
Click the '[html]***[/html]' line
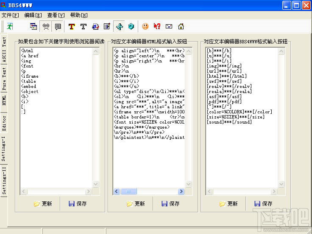(x=227, y=76)
